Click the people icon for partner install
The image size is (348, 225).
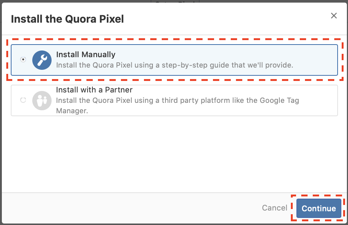(x=42, y=100)
